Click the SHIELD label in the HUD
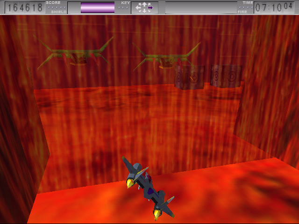The height and width of the screenshot is (224, 299). point(59,12)
